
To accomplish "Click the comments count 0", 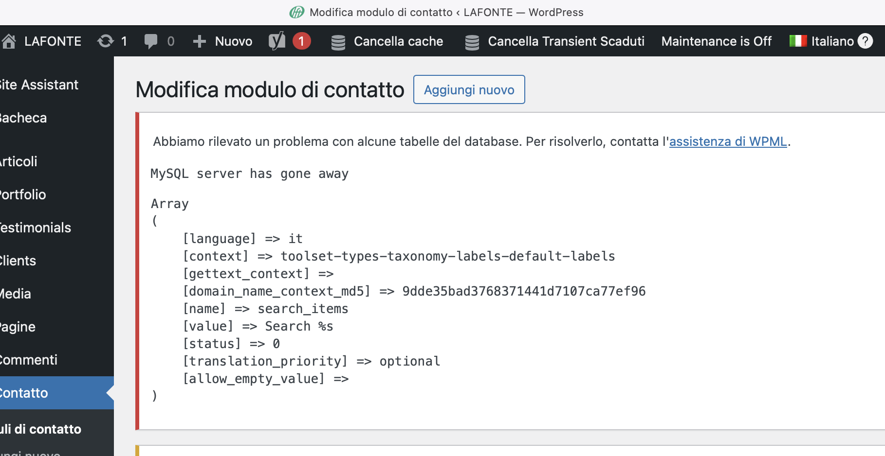I will (x=171, y=41).
